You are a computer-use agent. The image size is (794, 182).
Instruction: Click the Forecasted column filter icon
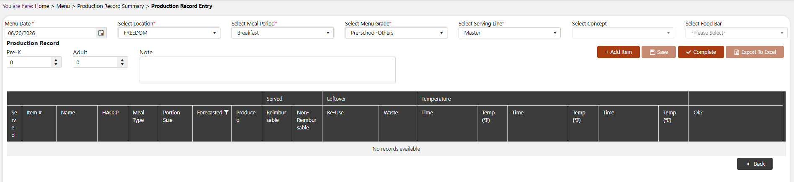226,112
